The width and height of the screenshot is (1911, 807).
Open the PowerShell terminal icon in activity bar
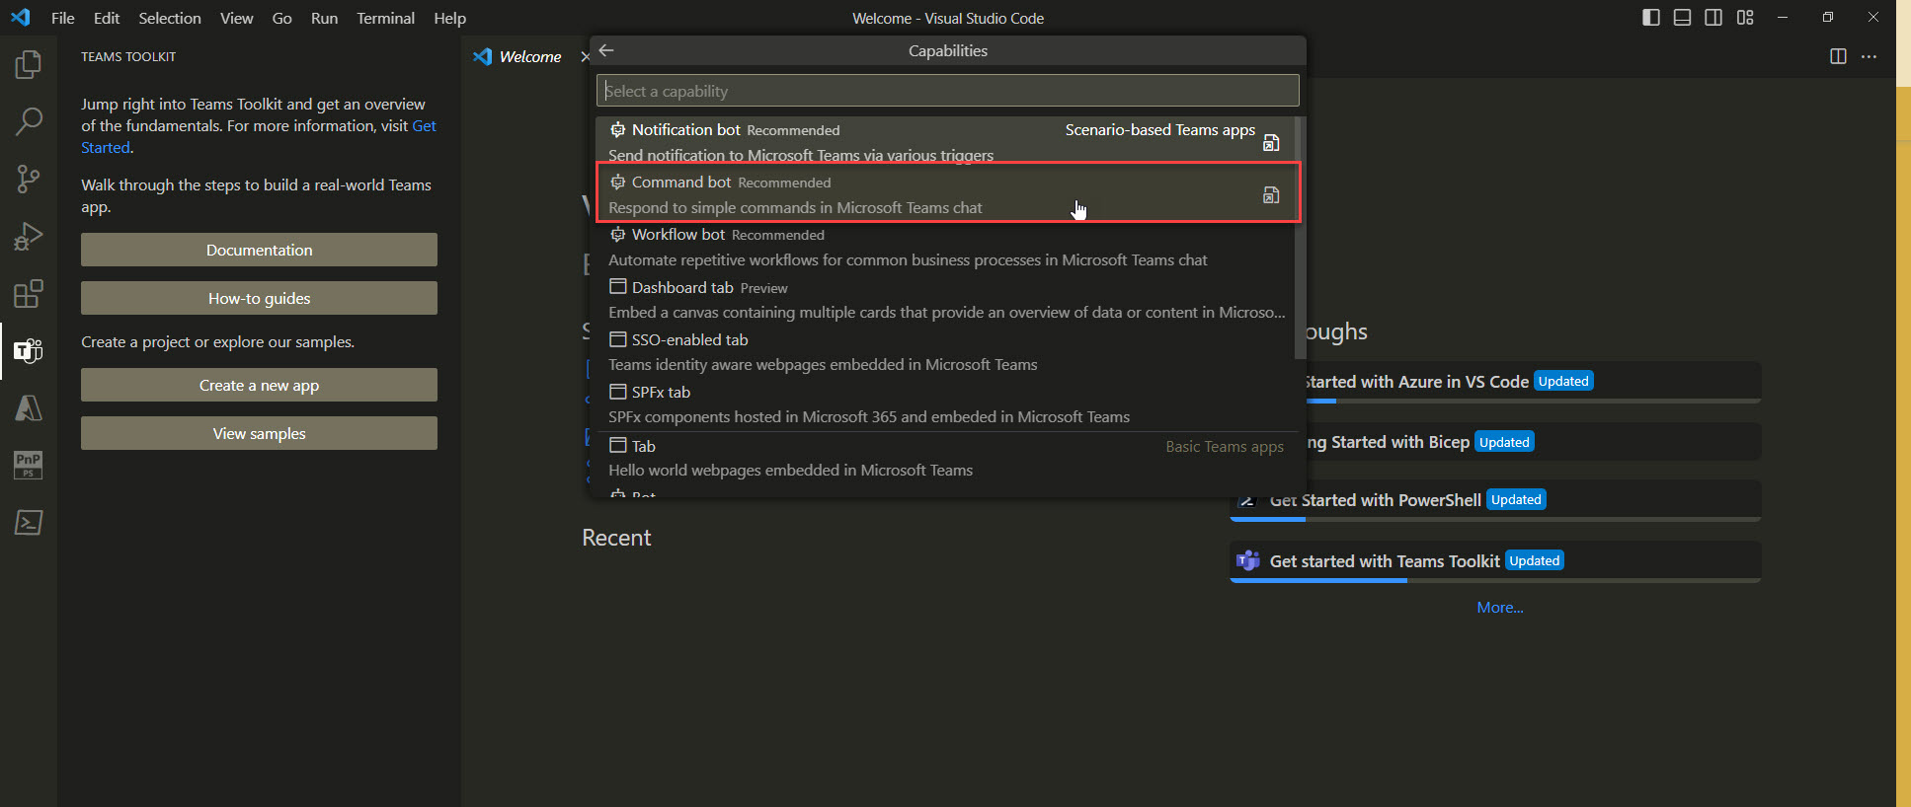(29, 522)
